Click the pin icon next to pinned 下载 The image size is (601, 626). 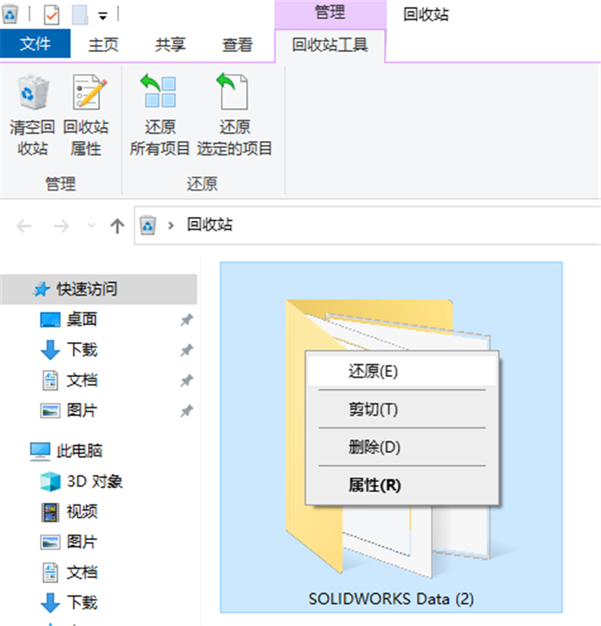187,350
